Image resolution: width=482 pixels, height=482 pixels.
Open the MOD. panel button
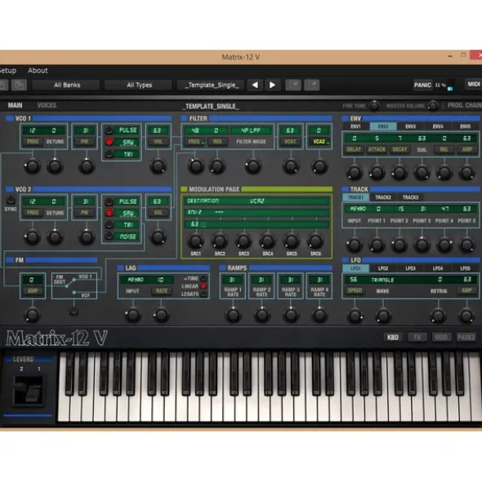tap(441, 338)
